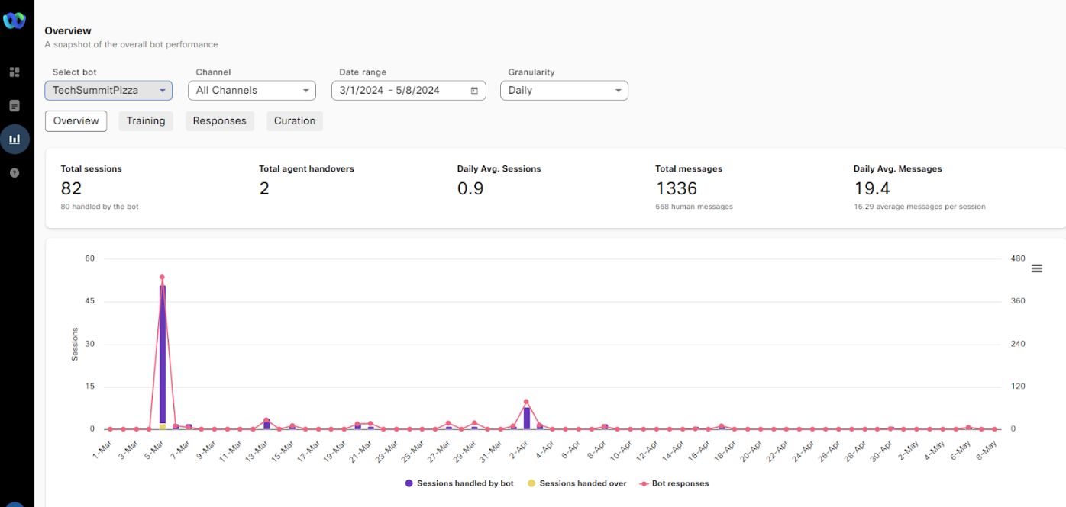Screen dimensions: 1066x507
Task: Expand the Select bot TechSummitPizza dropdown
Action: click(x=108, y=91)
